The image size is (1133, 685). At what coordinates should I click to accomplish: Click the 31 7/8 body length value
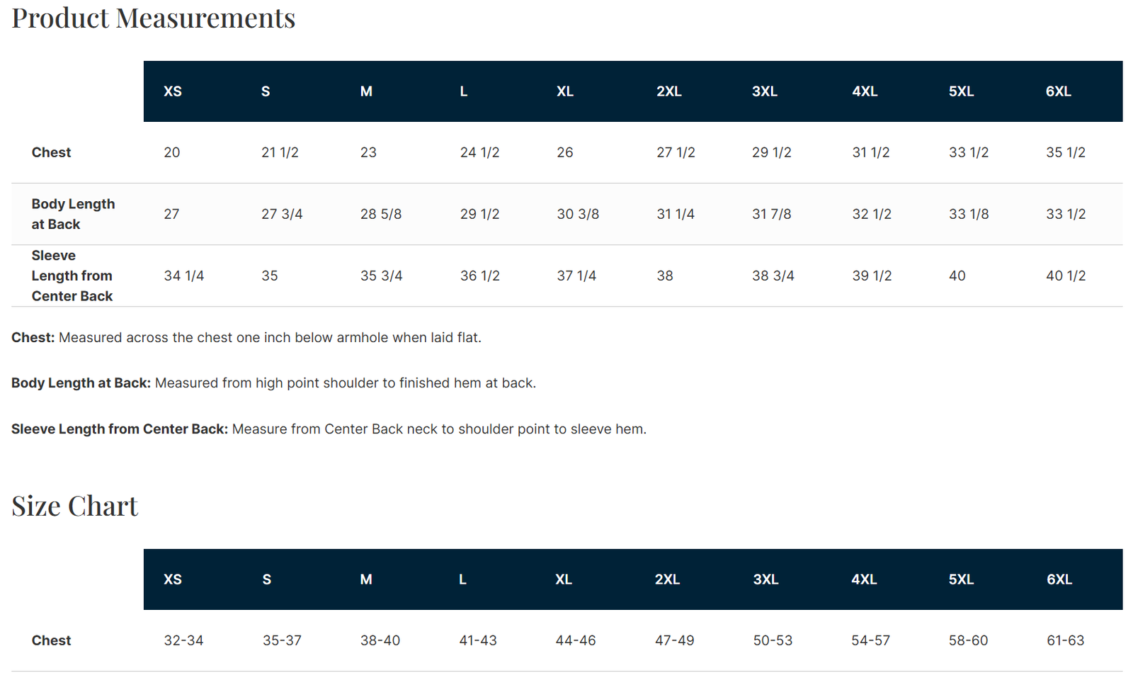pos(771,214)
